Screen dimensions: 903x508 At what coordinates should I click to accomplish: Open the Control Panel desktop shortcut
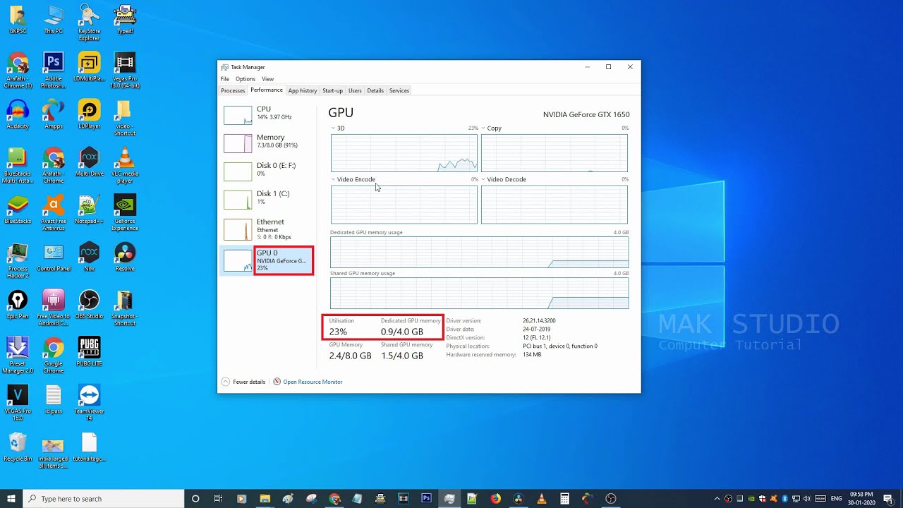click(54, 257)
